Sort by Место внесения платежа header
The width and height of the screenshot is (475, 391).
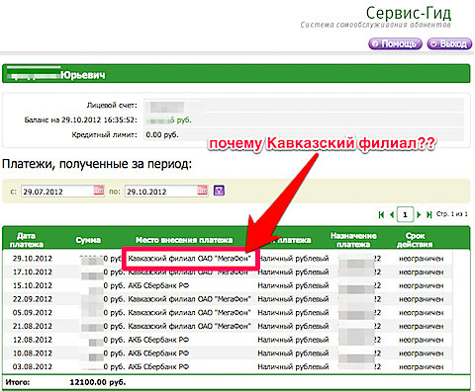[184, 240]
